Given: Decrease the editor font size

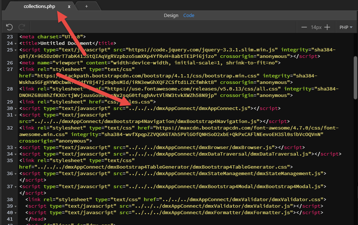Looking at the screenshot, I should [304, 27].
